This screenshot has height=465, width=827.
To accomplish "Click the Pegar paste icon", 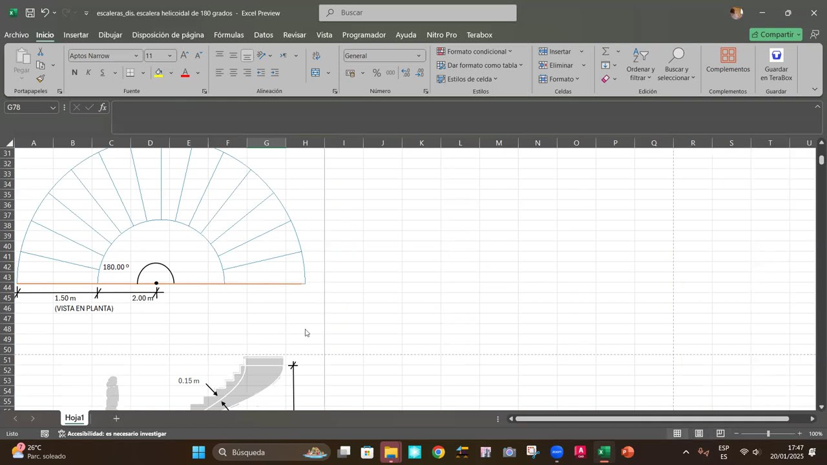I will pyautogui.click(x=22, y=57).
